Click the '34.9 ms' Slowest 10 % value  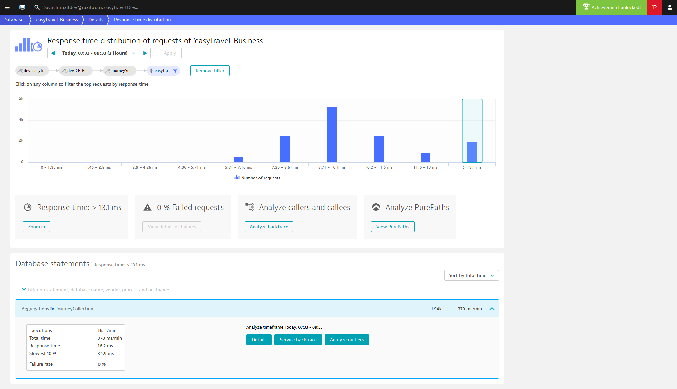point(106,353)
